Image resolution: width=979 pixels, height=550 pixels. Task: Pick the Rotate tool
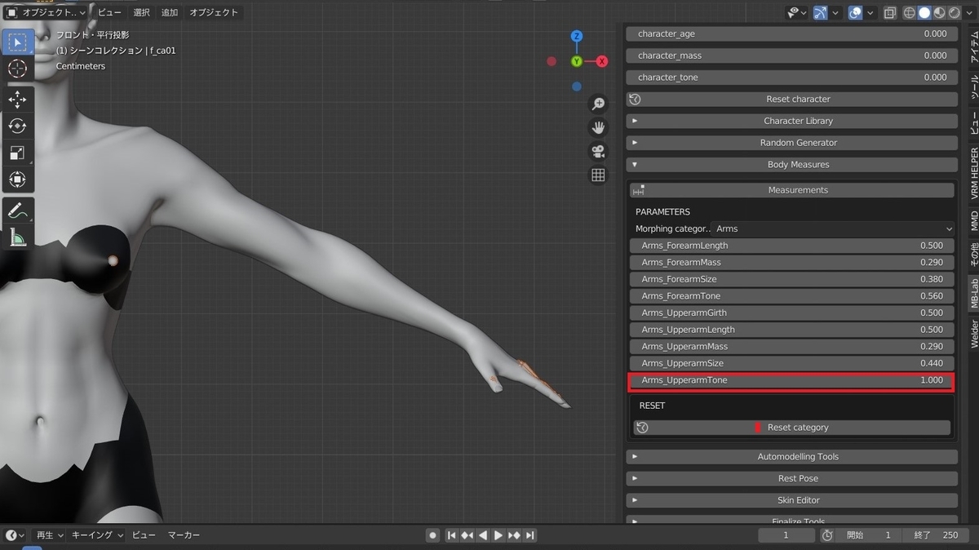(17, 126)
